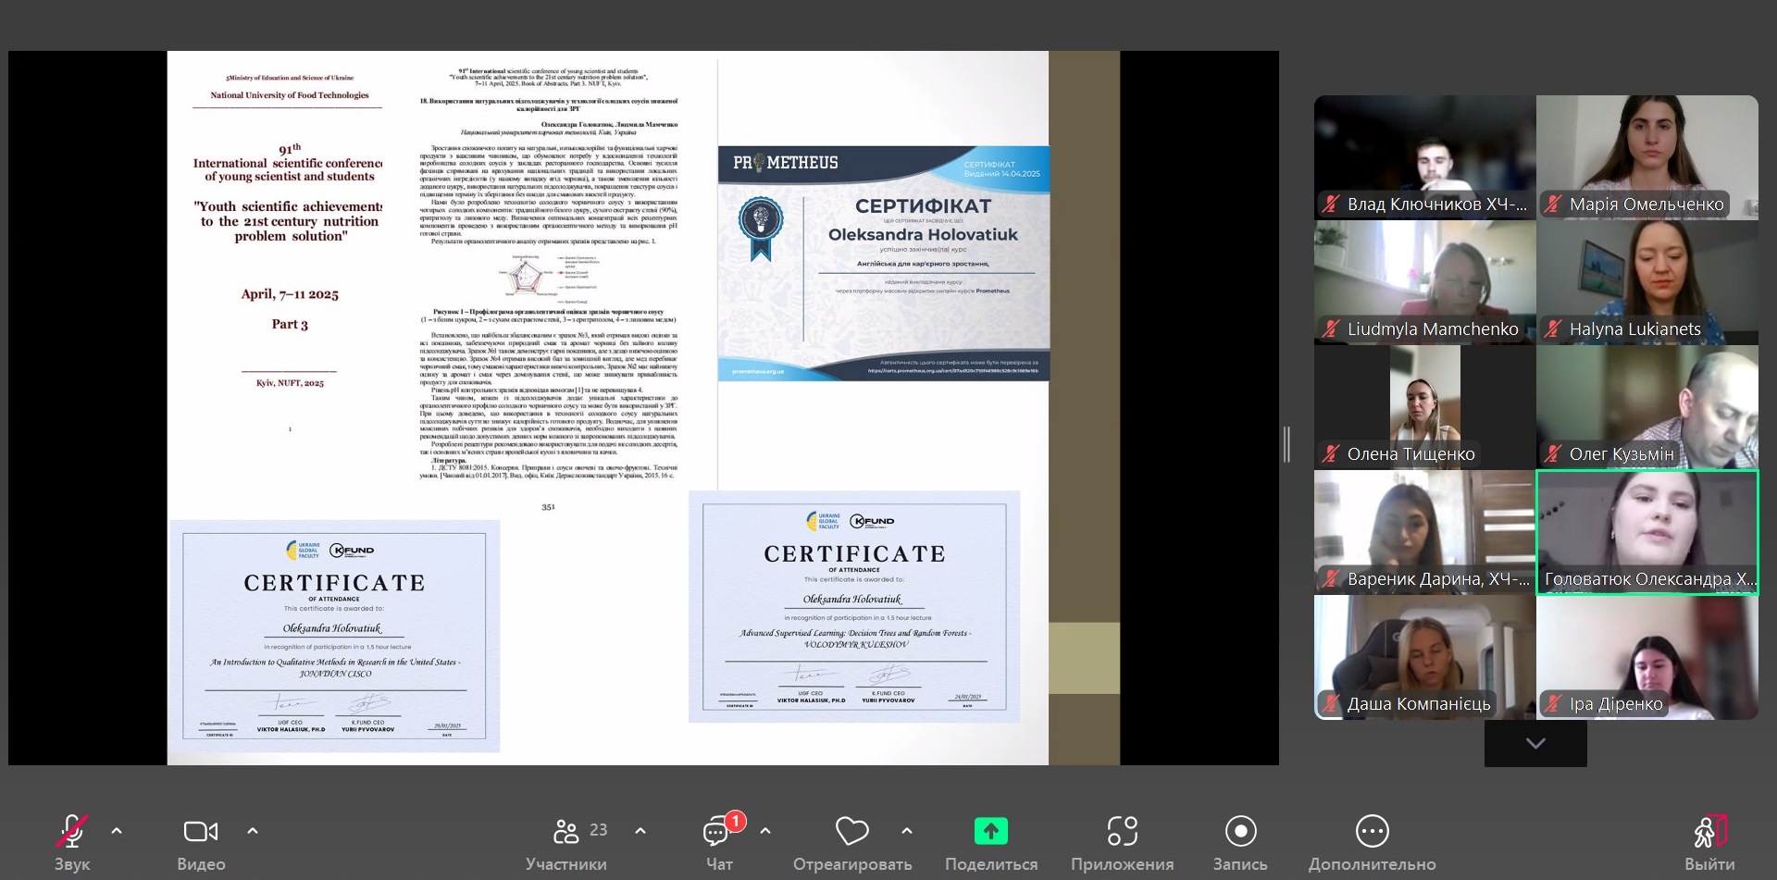Image resolution: width=1777 pixels, height=880 pixels.
Task: Start video using the Видео camera icon
Action: (x=201, y=832)
